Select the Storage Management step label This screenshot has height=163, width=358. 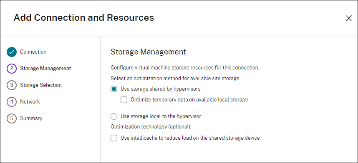click(x=45, y=68)
